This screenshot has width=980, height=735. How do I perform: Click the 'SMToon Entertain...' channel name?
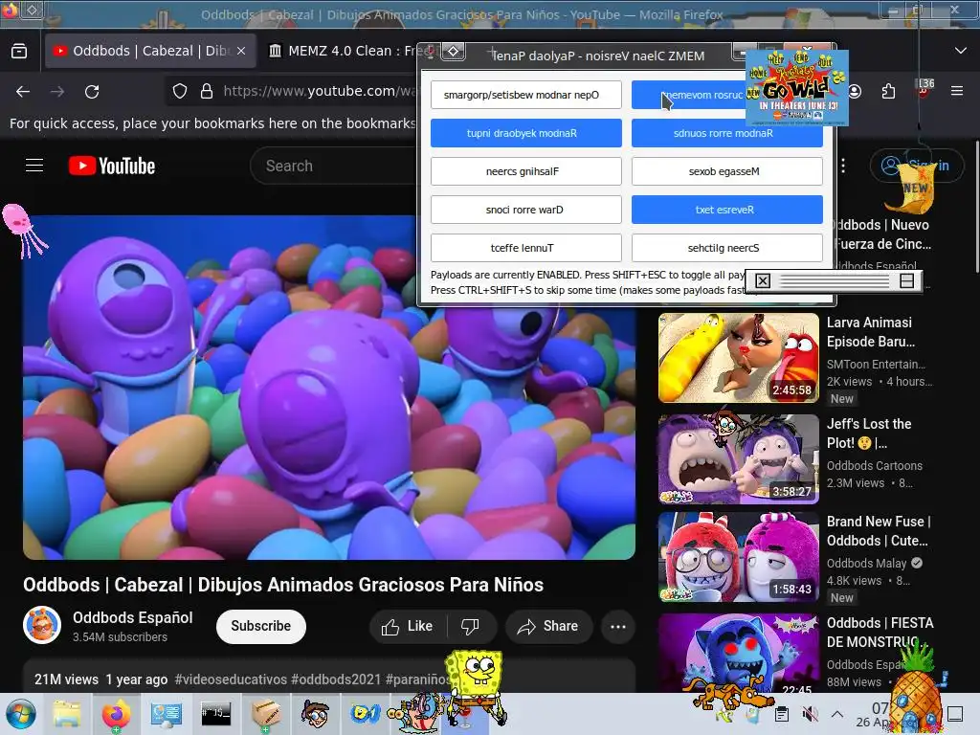coord(876,365)
